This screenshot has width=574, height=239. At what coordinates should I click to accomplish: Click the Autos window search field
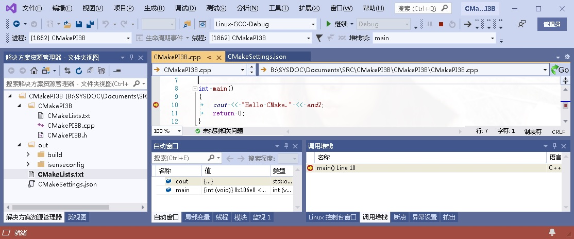(x=187, y=158)
